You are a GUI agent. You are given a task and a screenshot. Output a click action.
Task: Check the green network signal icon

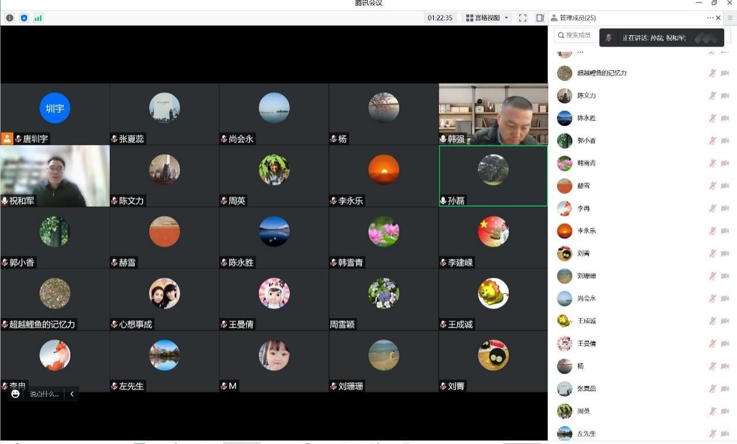tap(38, 18)
